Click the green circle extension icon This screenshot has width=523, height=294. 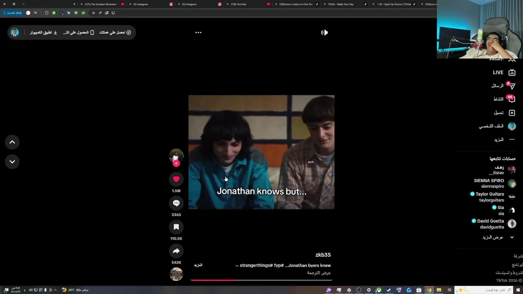click(54, 13)
